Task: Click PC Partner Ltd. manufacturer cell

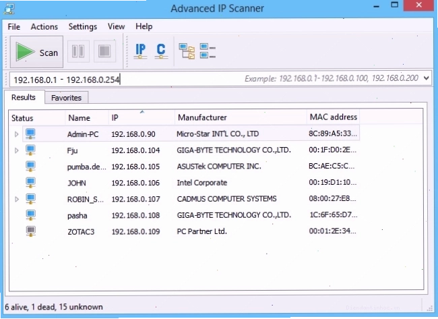Action: point(201,231)
